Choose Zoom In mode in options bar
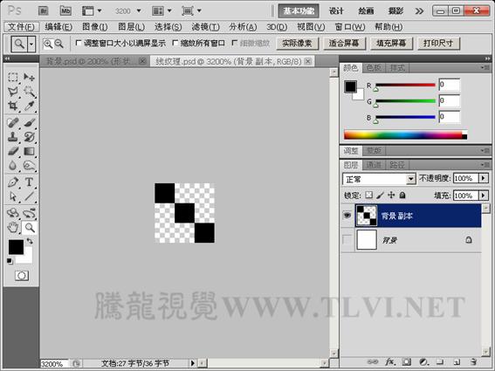 pyautogui.click(x=48, y=44)
